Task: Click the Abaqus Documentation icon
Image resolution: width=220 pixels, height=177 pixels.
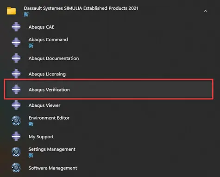Action: [x=16, y=58]
